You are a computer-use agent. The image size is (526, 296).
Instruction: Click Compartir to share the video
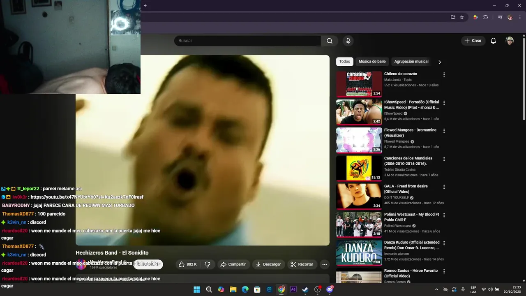point(233,264)
